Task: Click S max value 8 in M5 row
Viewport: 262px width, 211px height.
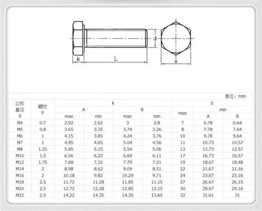Action: [182, 129]
